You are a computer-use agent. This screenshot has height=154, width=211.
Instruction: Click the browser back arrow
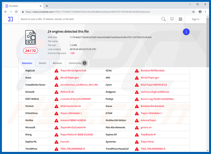click(x=6, y=12)
